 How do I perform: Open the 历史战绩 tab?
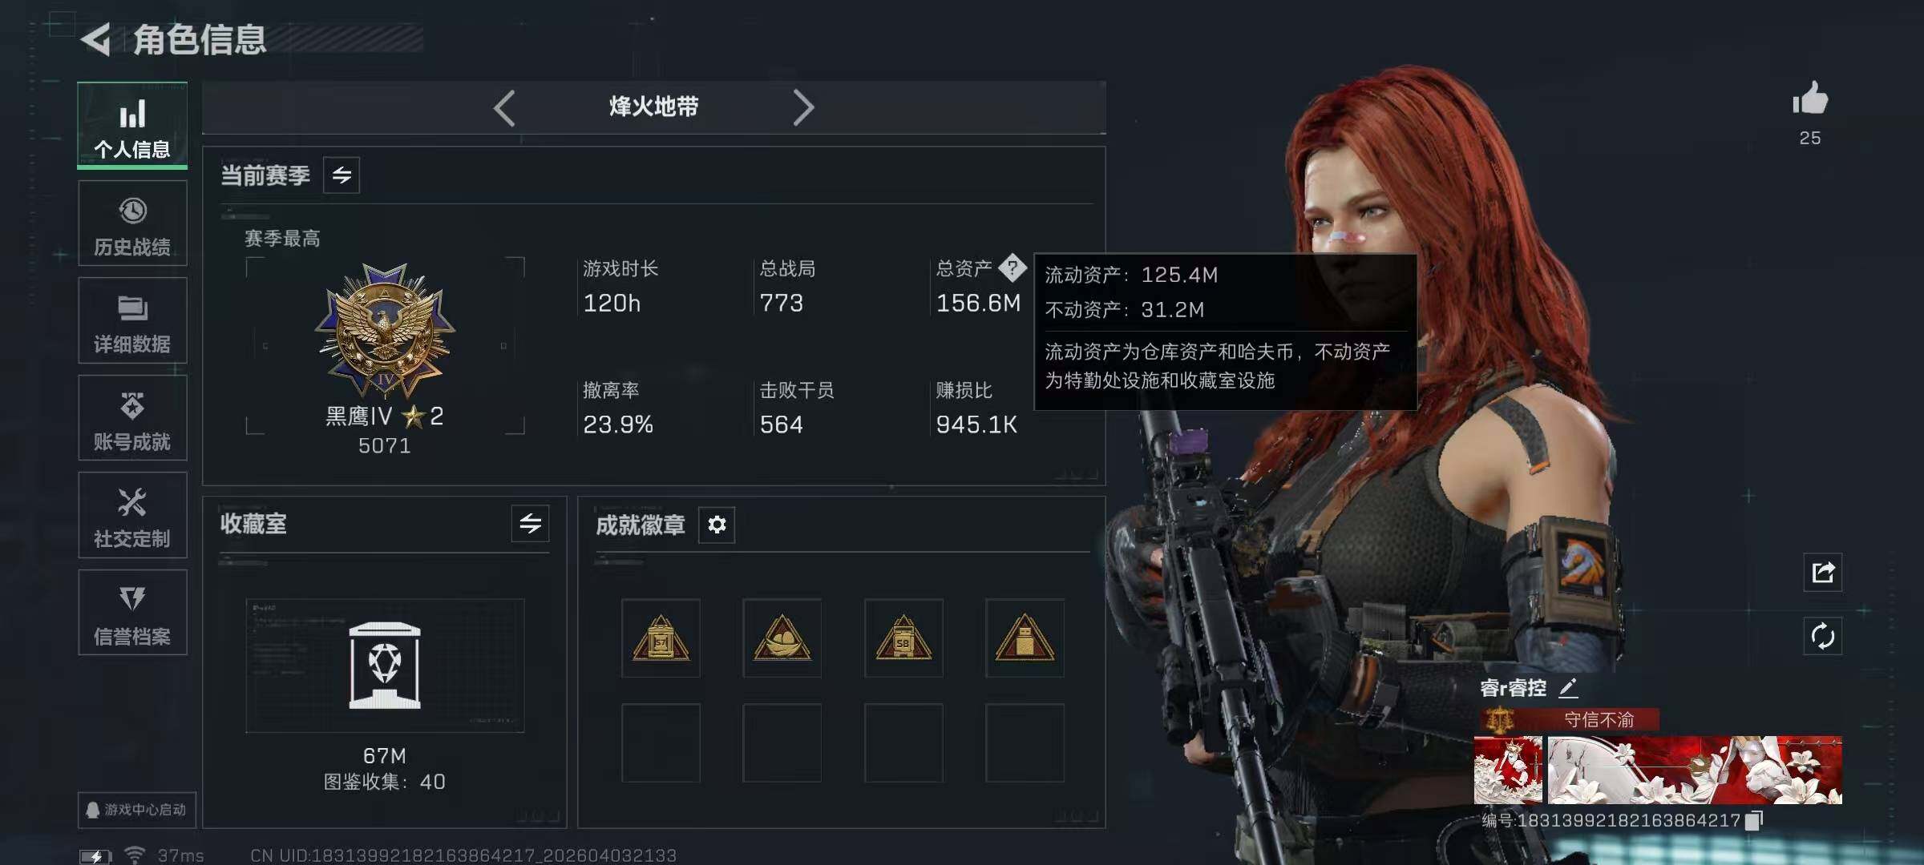132,223
